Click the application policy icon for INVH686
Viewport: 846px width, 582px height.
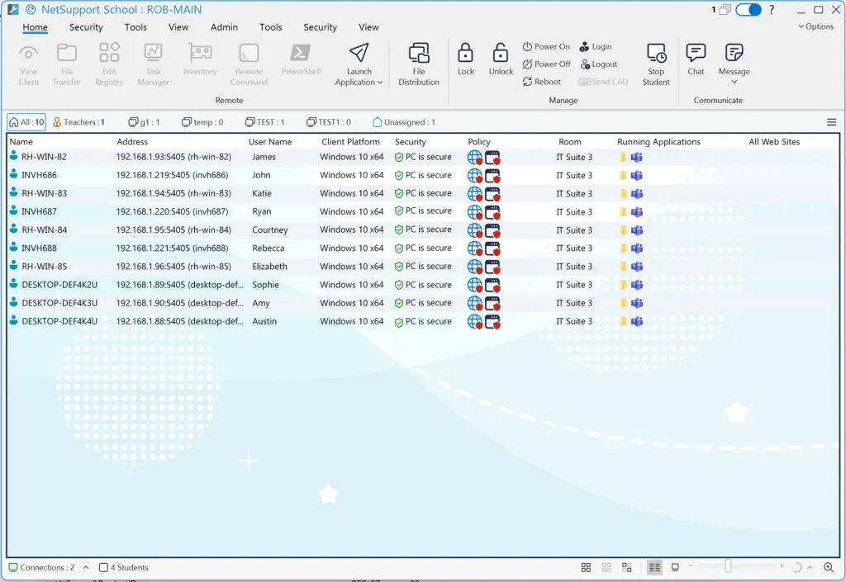(x=492, y=176)
